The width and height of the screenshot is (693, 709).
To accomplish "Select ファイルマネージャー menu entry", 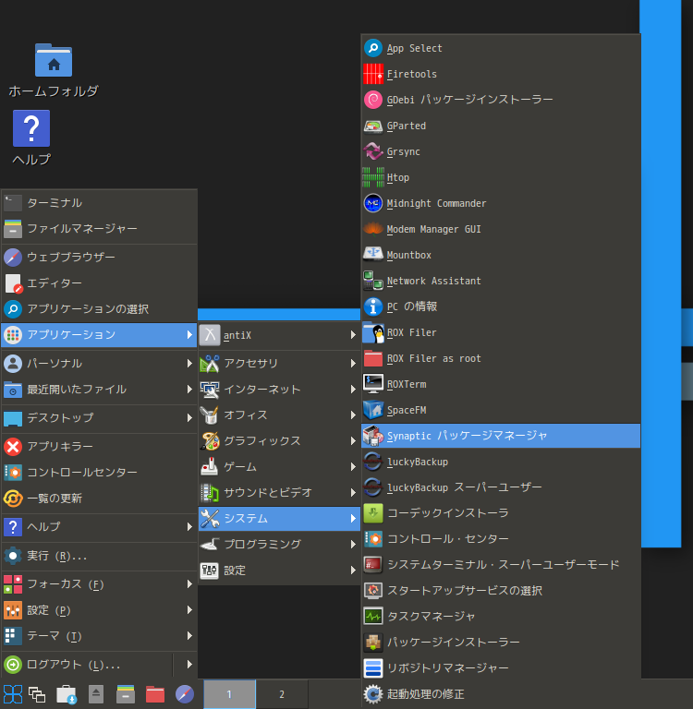I will point(99,228).
